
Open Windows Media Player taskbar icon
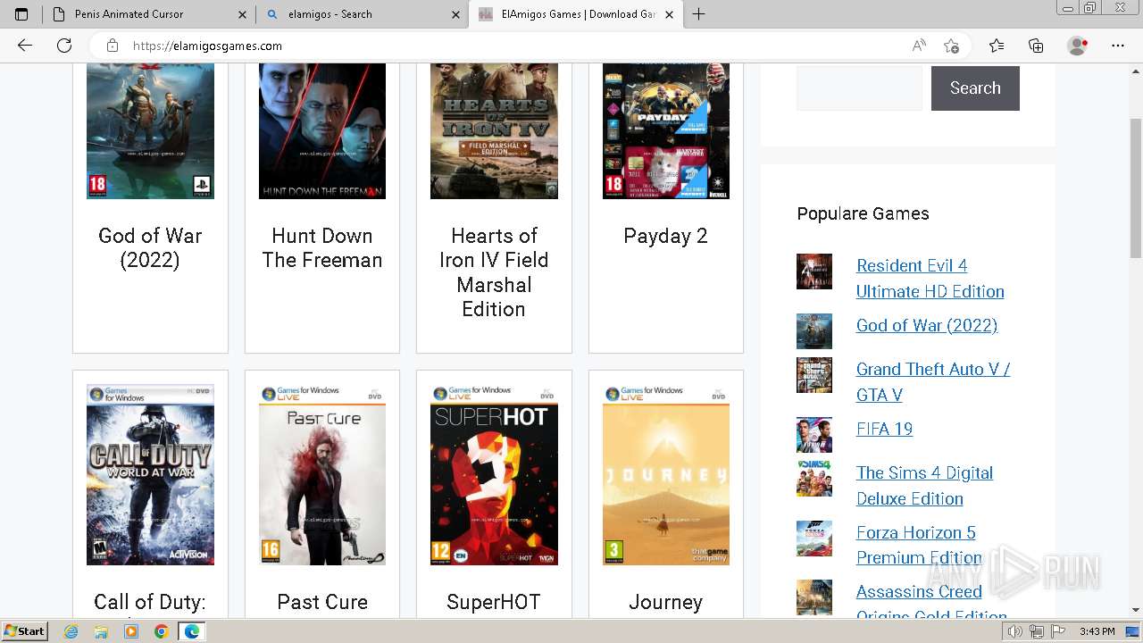click(x=131, y=631)
